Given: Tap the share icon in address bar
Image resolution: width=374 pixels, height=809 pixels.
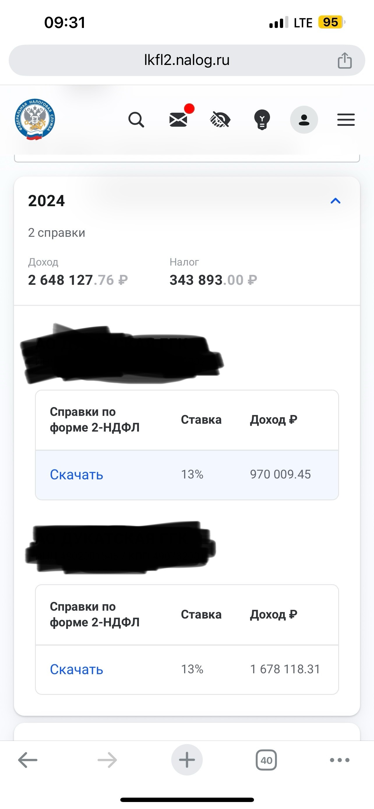Looking at the screenshot, I should point(345,60).
